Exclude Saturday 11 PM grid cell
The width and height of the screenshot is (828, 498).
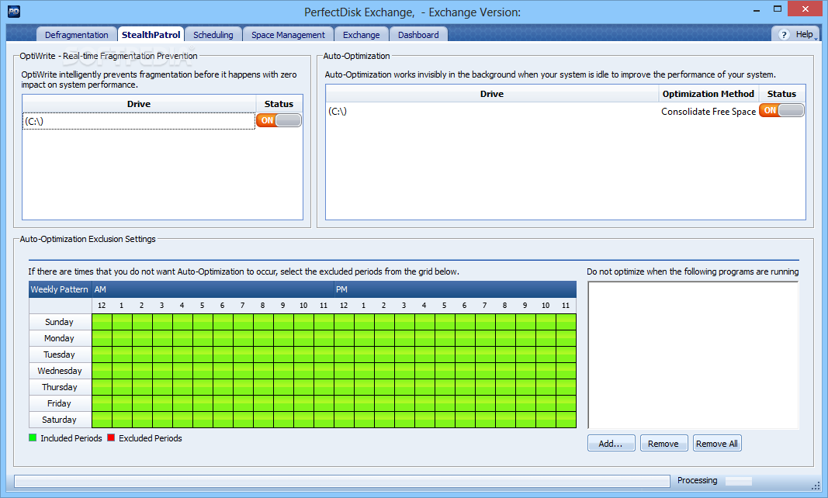tap(566, 420)
